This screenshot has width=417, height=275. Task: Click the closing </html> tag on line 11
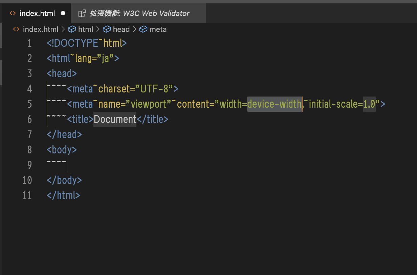[x=63, y=195]
